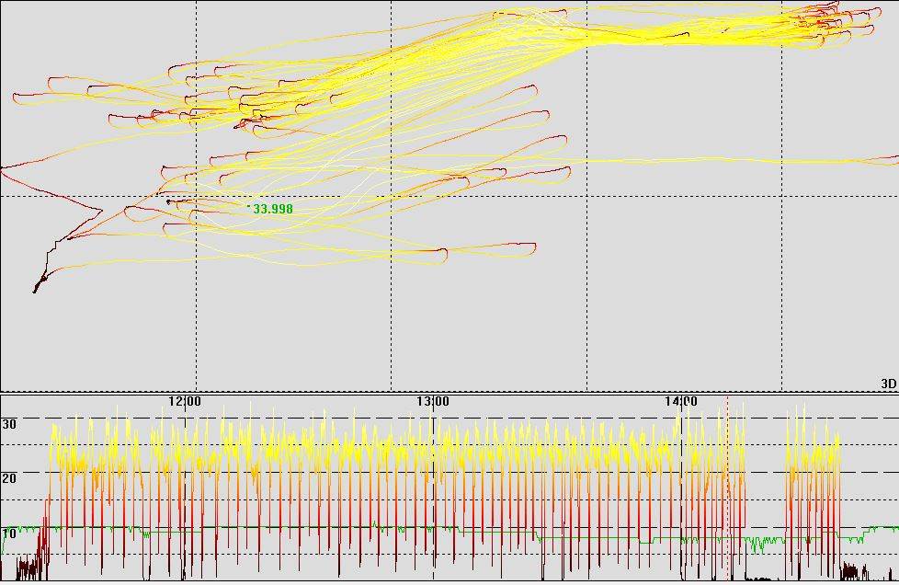Click the black dot left of 33.998 label
This screenshot has width=899, height=585.
[168, 201]
